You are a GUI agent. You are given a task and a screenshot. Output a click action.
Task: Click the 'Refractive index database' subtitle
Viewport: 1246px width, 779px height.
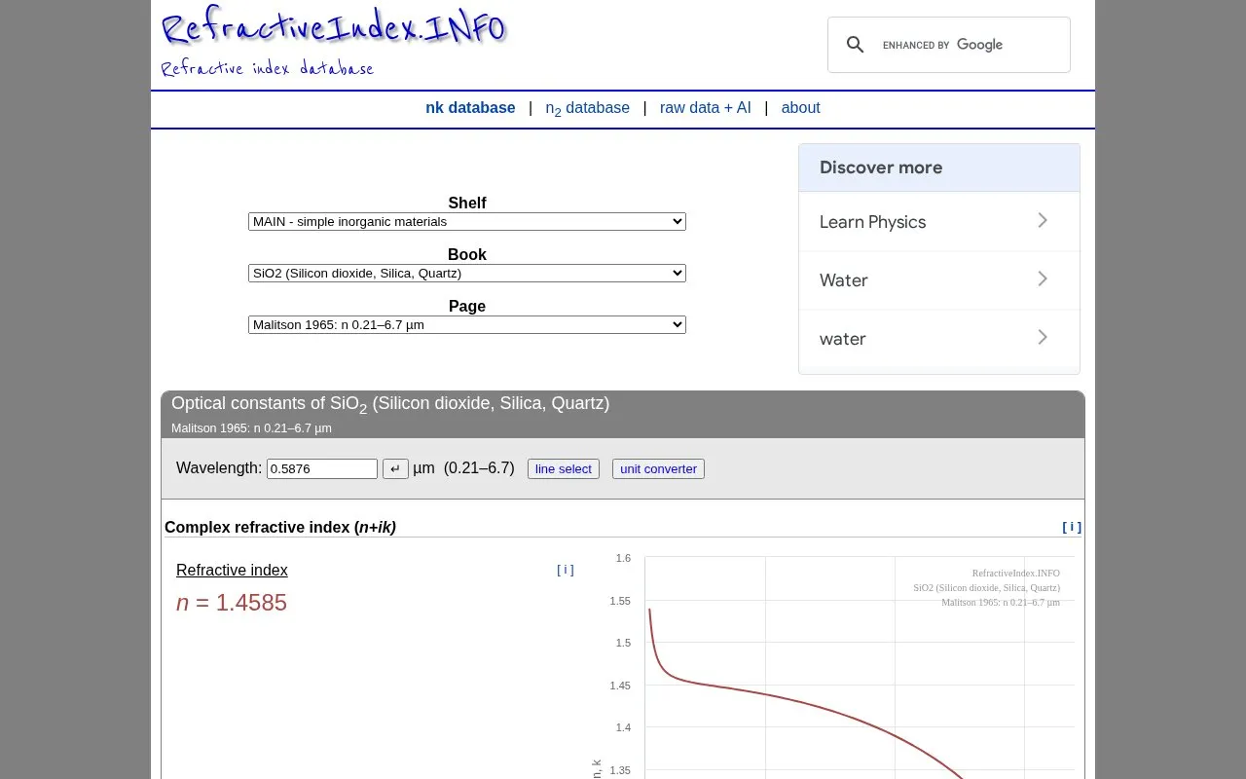pyautogui.click(x=268, y=68)
